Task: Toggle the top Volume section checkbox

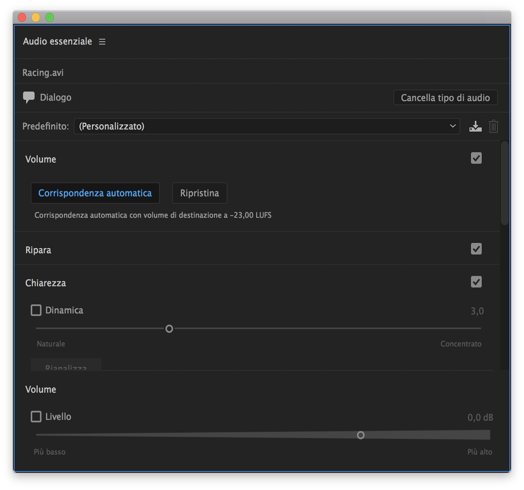Action: click(x=476, y=158)
